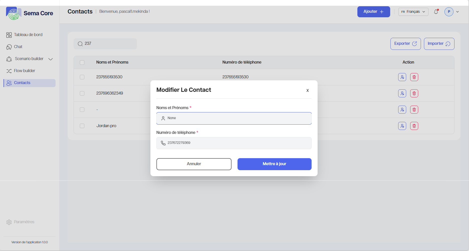Toggle the select-all checkbox in table header
The height and width of the screenshot is (251, 469).
point(82,63)
